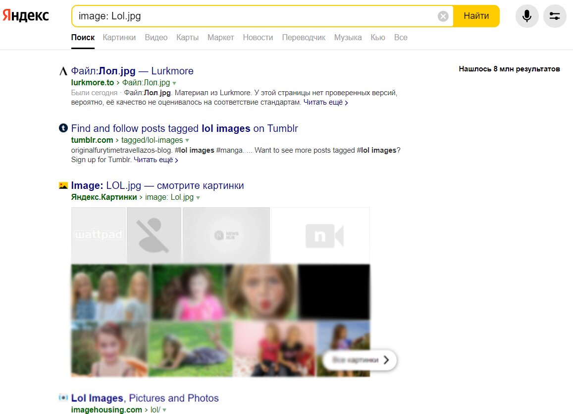Focus the search input field
The image size is (573, 414).
click(256, 16)
